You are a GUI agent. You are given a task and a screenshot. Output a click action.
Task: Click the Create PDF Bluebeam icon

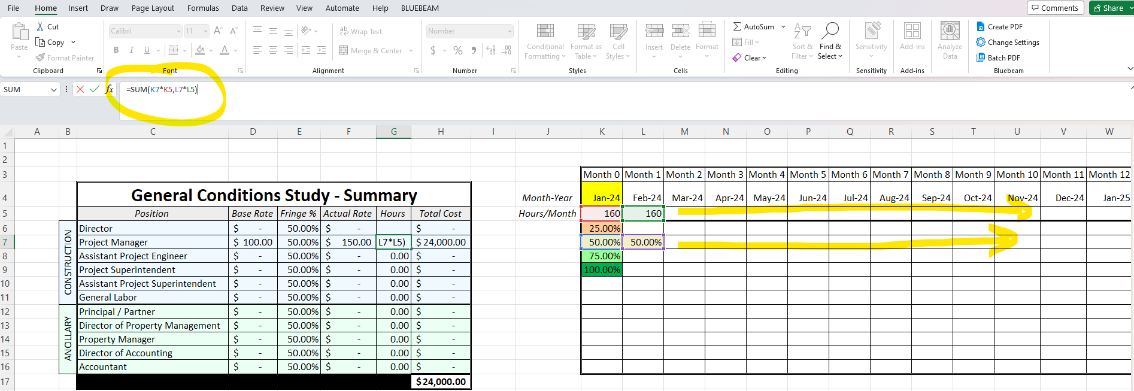(x=981, y=27)
